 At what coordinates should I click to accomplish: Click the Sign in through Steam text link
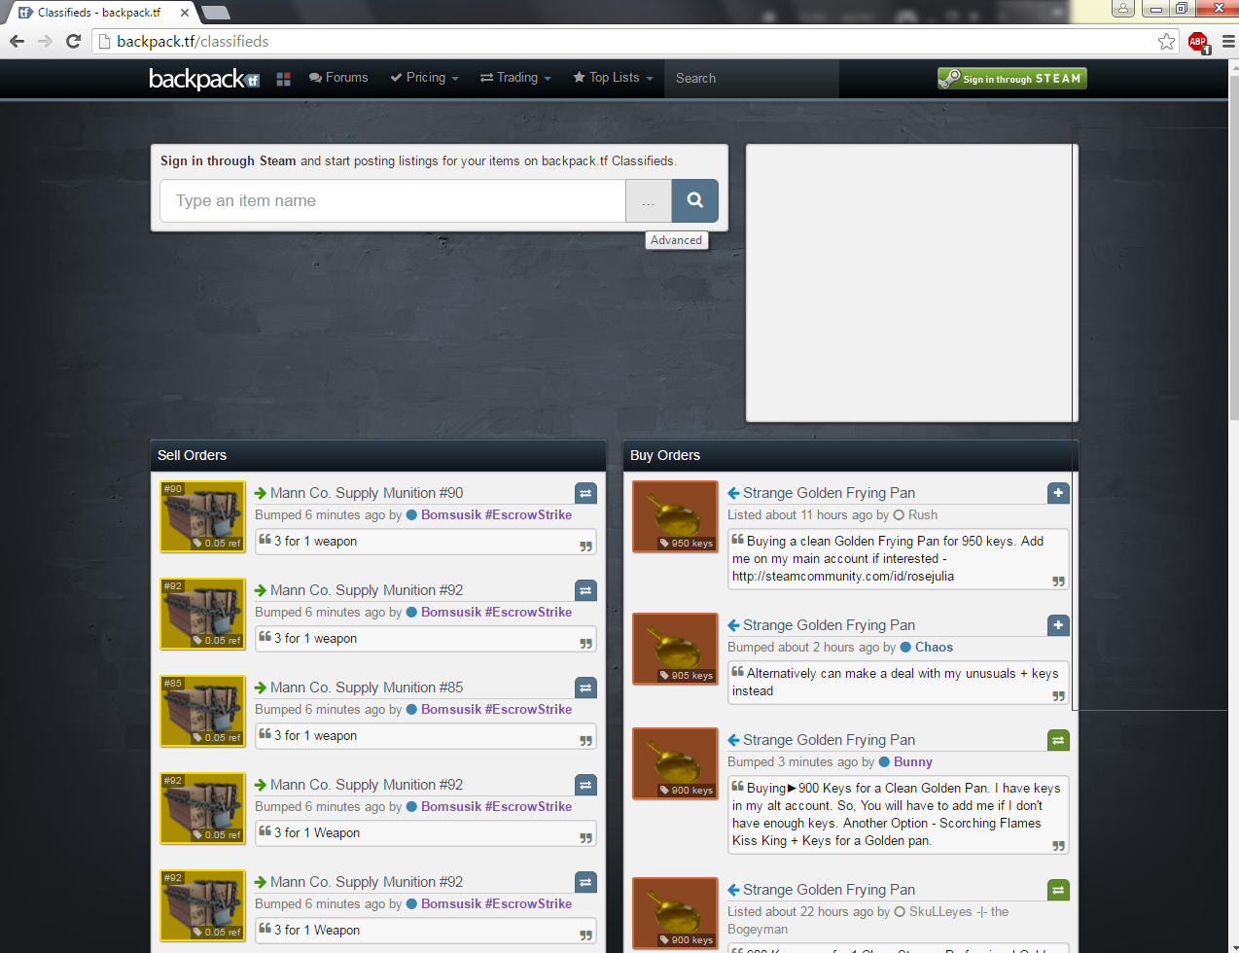228,161
